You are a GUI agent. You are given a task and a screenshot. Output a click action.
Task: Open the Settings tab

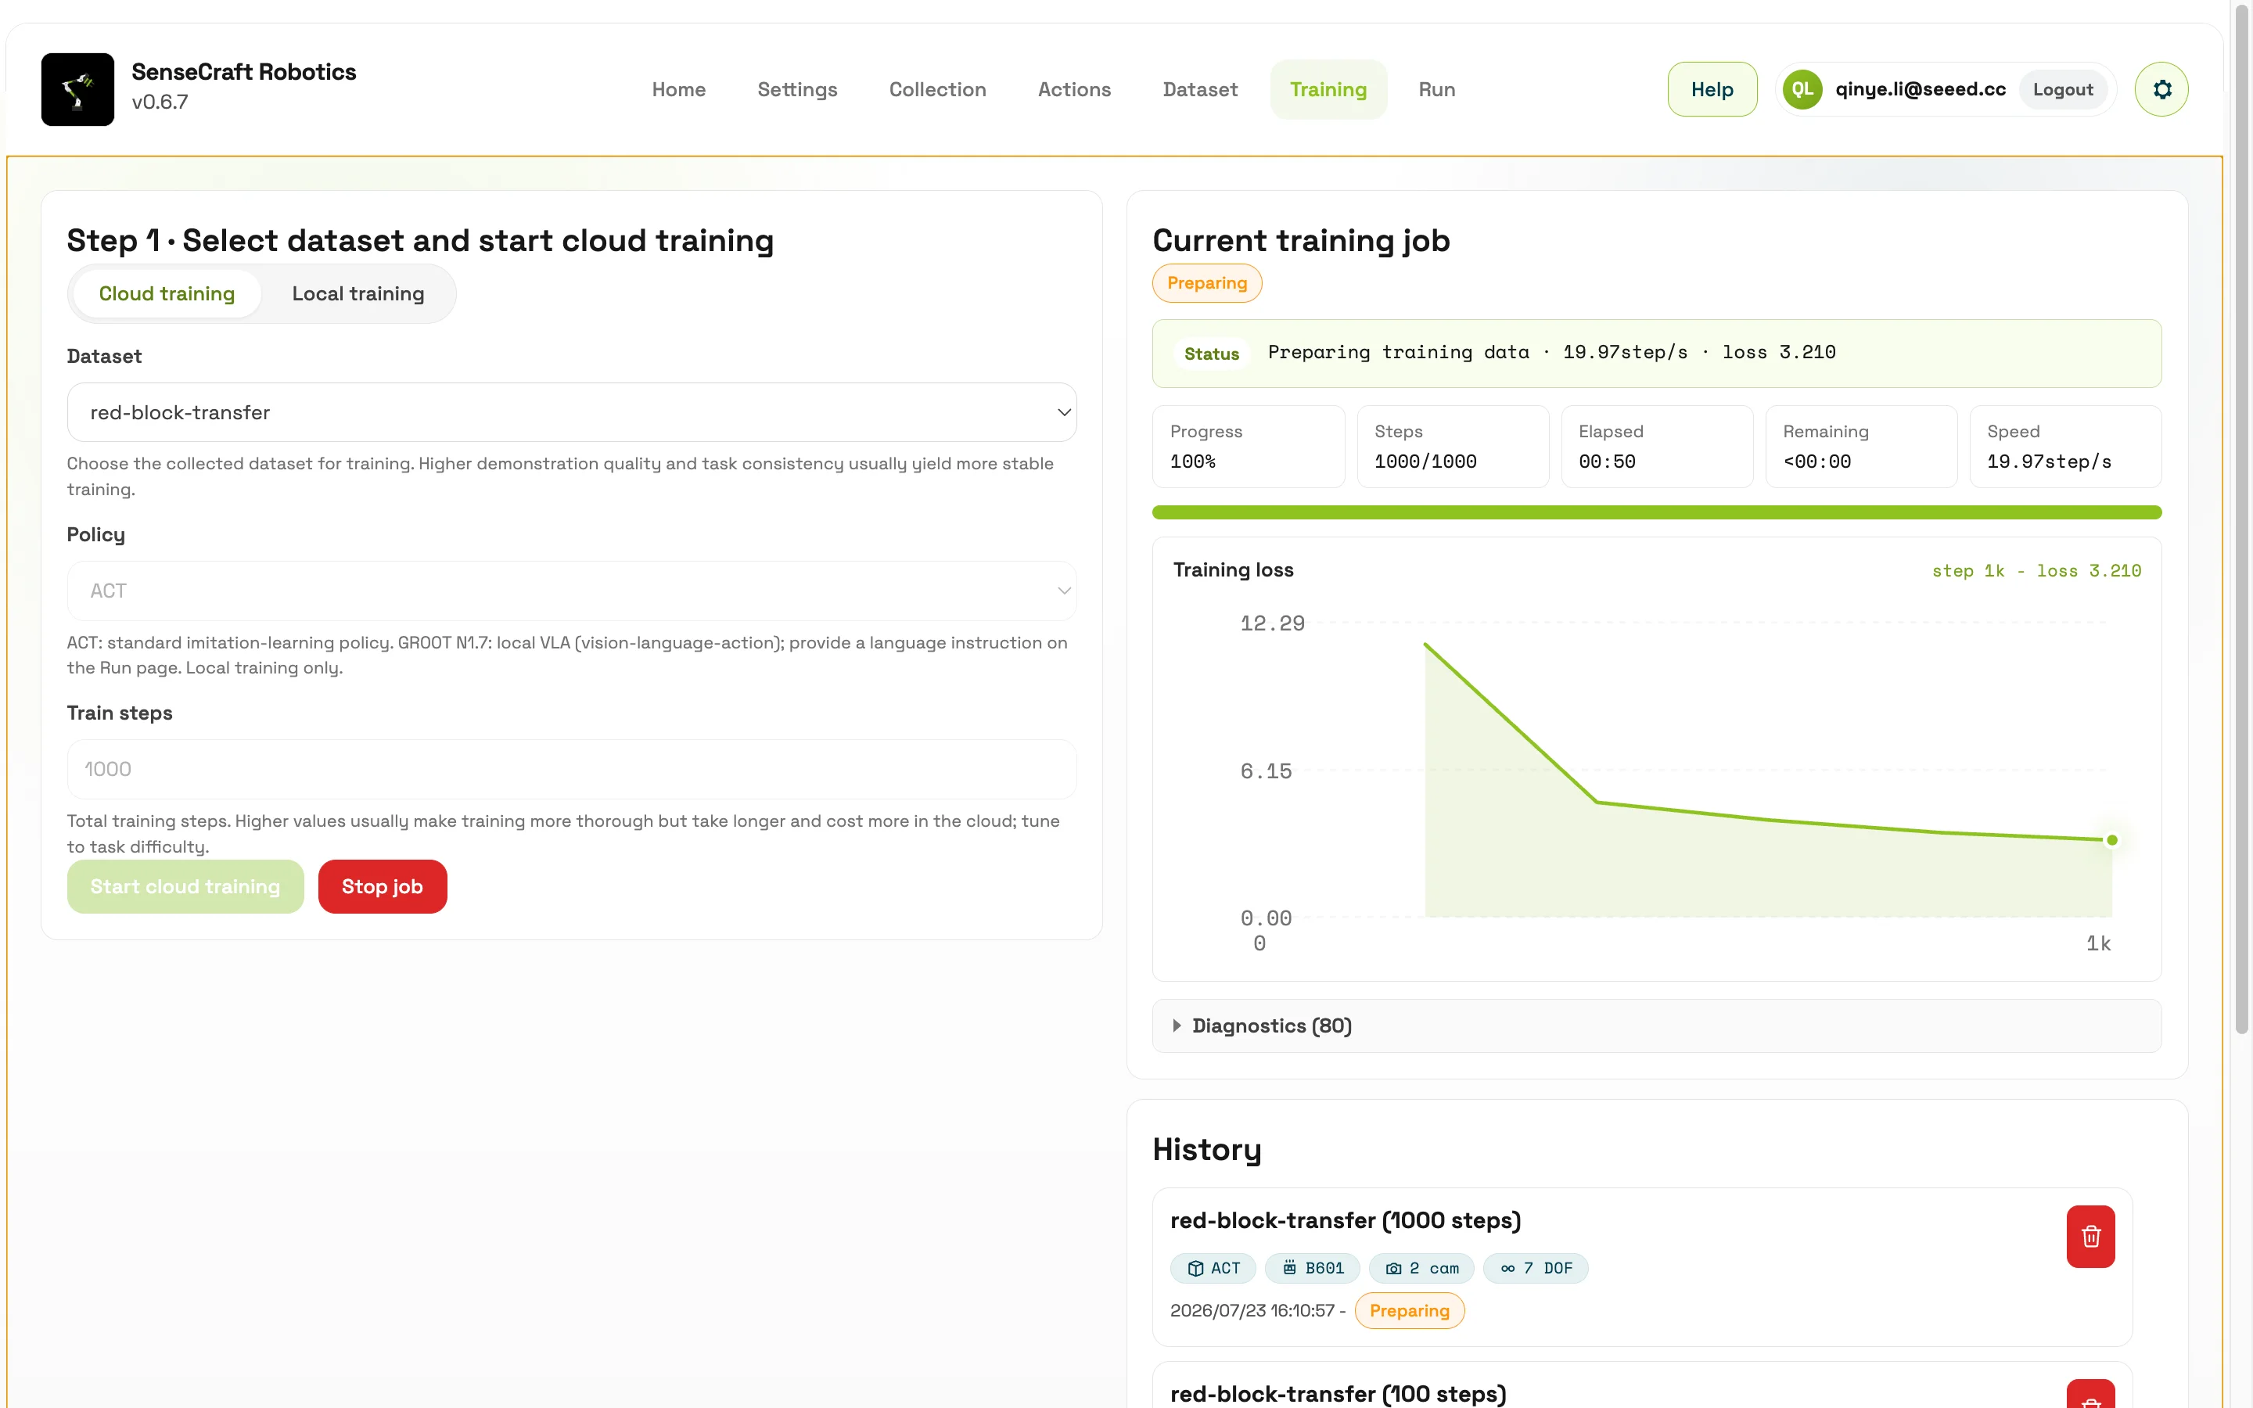[797, 89]
